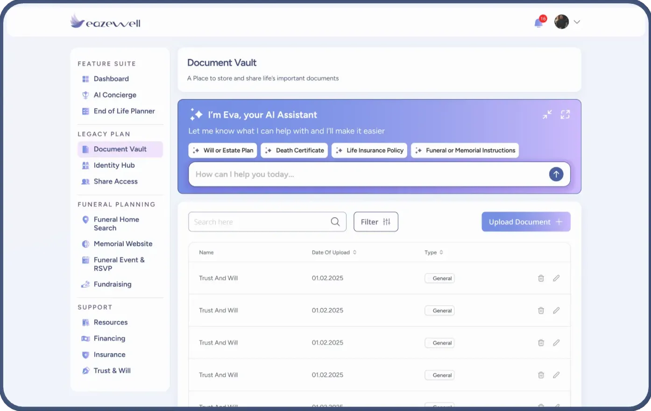This screenshot has height=411, width=651.
Task: Delete the third Trust And Will document
Action: click(541, 343)
